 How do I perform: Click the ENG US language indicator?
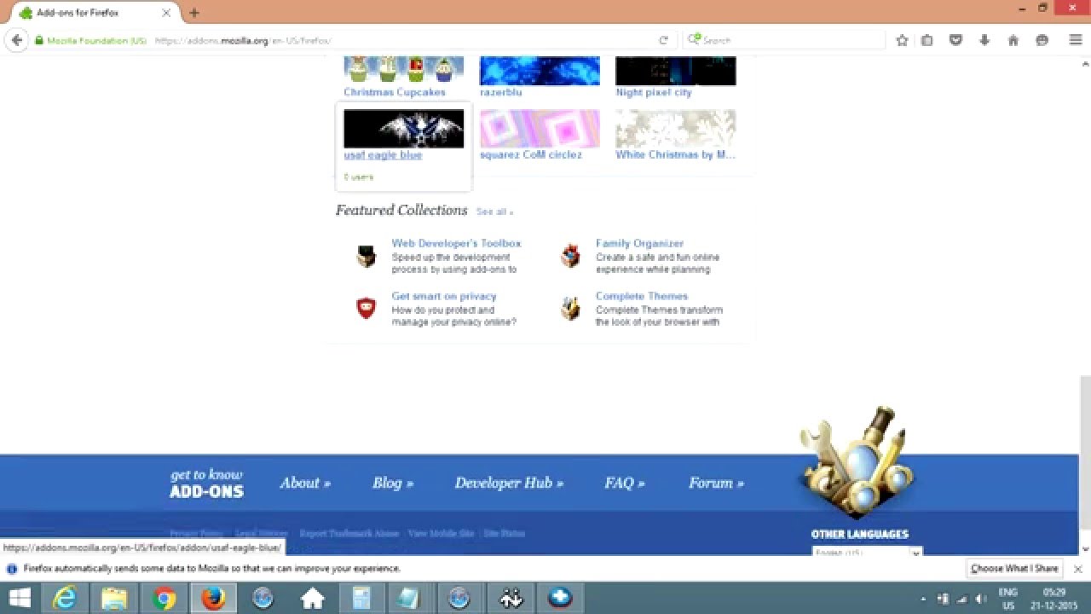point(1007,599)
